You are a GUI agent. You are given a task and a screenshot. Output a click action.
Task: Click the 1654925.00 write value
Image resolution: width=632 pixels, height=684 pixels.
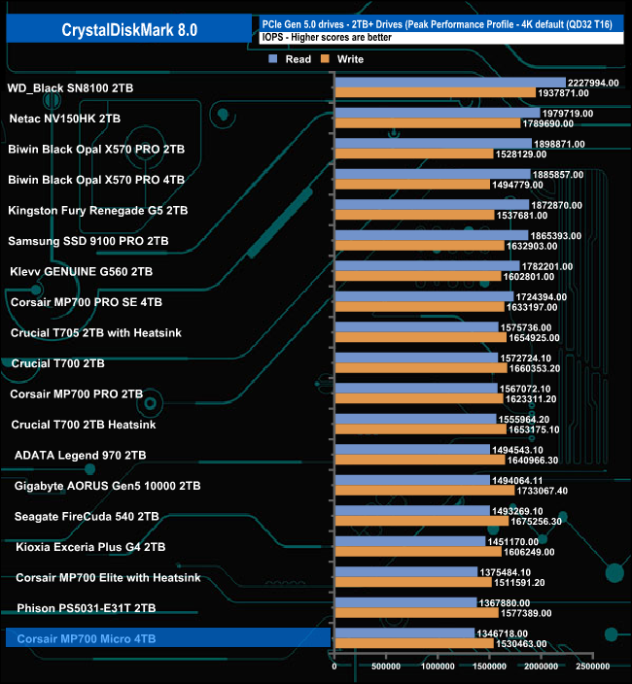[x=534, y=338]
